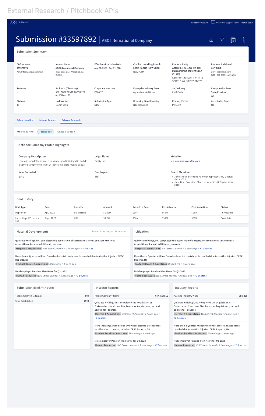Select the External Research tab
Screen dimensions: 265x416
tap(71, 120)
